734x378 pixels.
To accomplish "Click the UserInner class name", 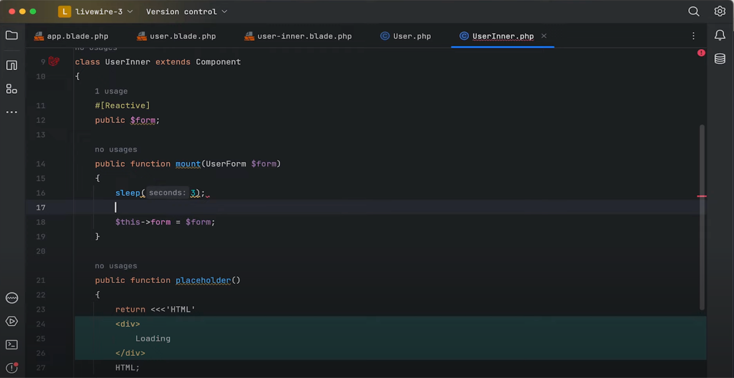I will (128, 62).
